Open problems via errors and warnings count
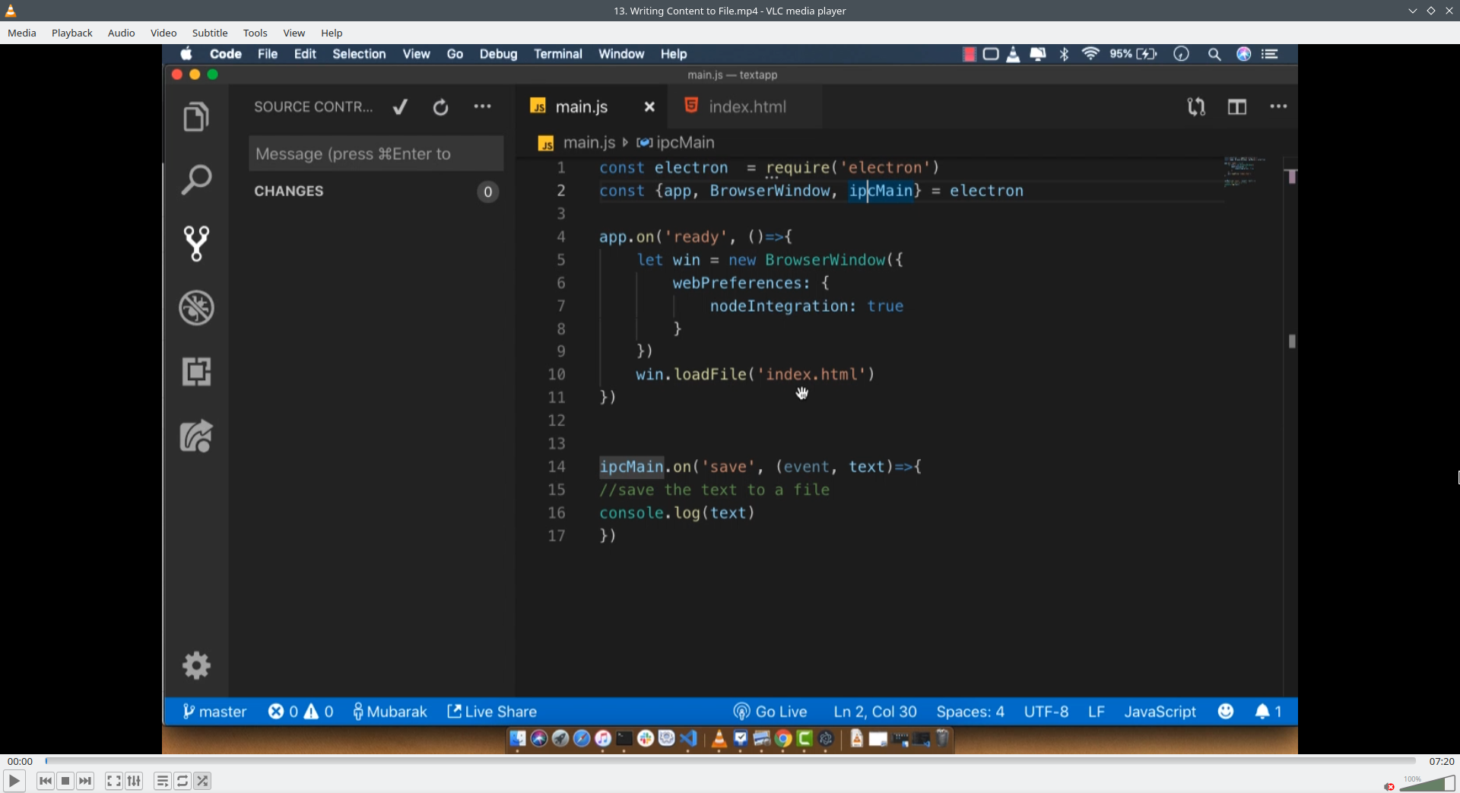The image size is (1460, 793). point(301,712)
